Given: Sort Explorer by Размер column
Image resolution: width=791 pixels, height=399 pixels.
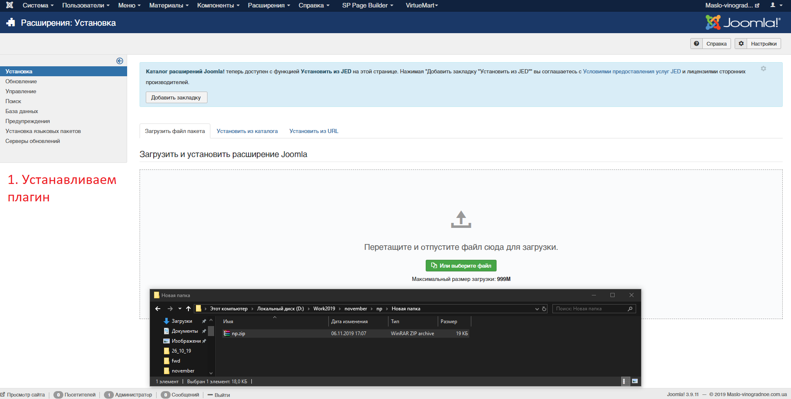Looking at the screenshot, I should [x=454, y=322].
